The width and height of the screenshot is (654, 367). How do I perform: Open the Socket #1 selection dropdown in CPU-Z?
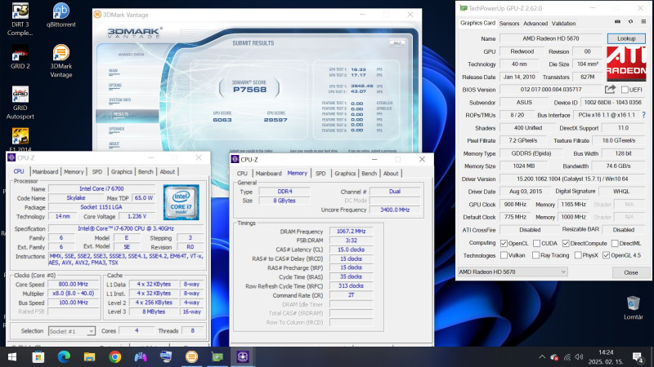coord(72,331)
